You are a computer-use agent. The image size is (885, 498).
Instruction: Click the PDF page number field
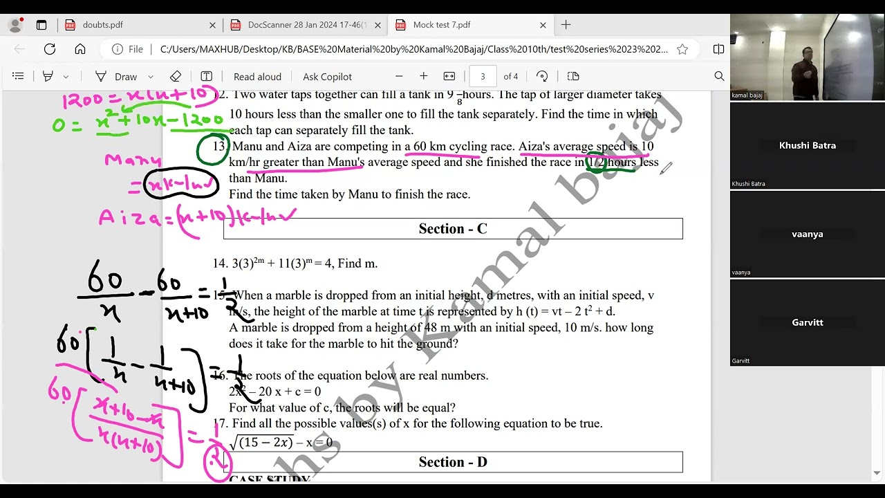[483, 76]
